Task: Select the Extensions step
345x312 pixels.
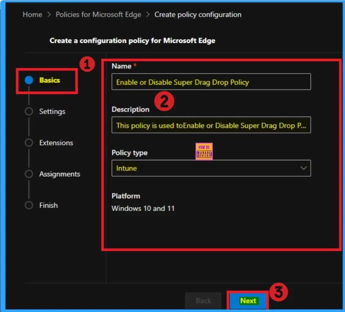Action: click(56, 143)
